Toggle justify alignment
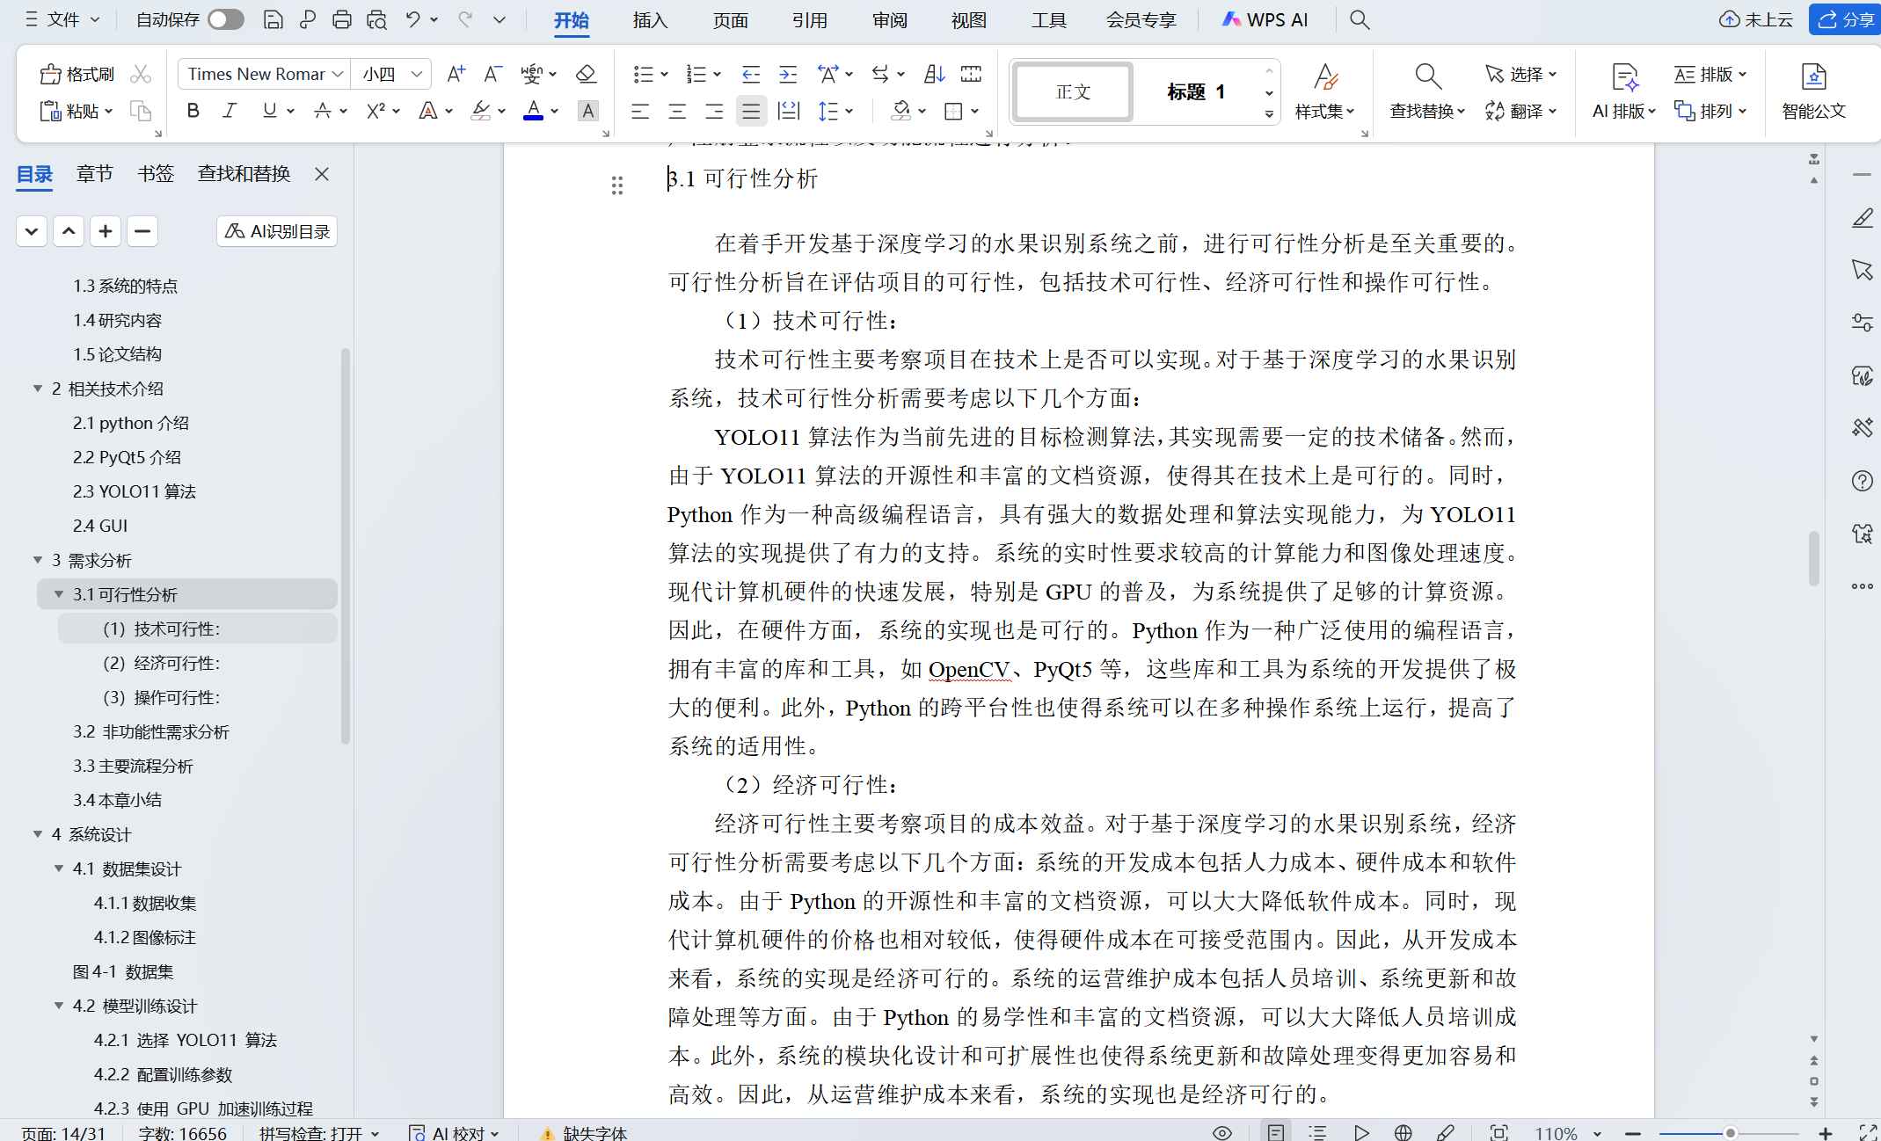This screenshot has width=1881, height=1141. click(x=751, y=111)
